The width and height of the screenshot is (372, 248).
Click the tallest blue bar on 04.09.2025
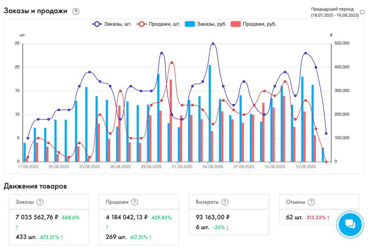pyautogui.click(x=210, y=113)
